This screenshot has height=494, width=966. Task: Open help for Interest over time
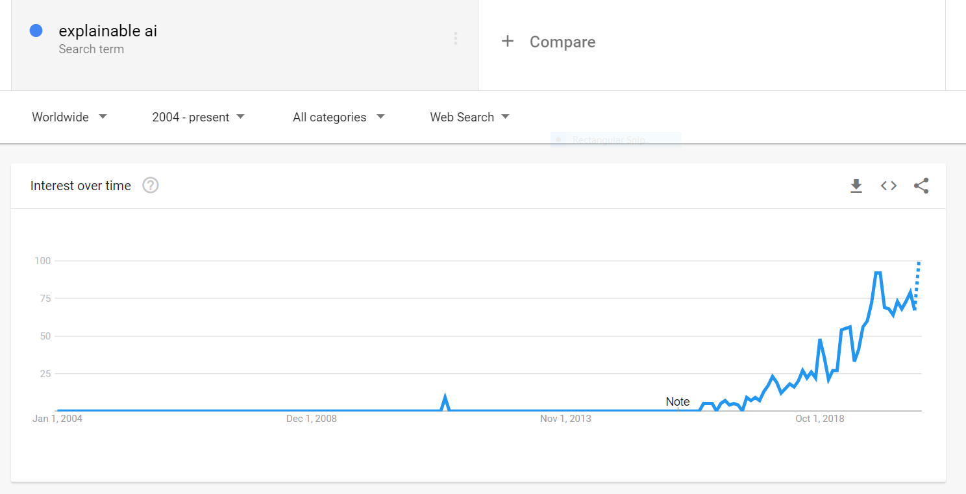(151, 186)
